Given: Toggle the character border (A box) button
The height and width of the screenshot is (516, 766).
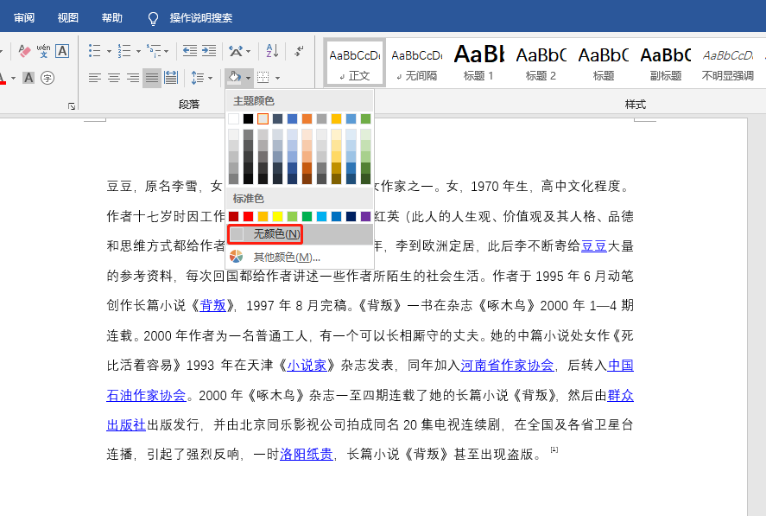Looking at the screenshot, I should 62,50.
